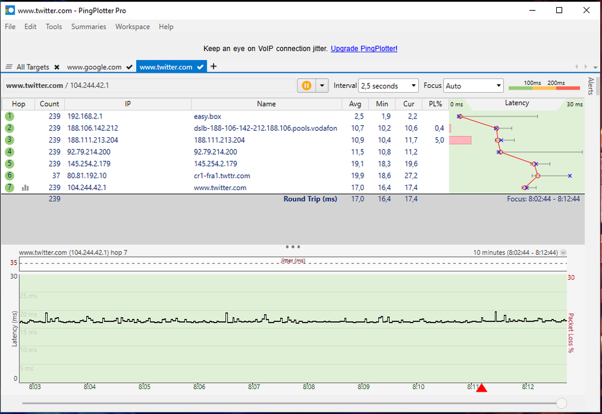Expand the 10 minutes time range dropdown
The height and width of the screenshot is (414, 602).
[563, 253]
